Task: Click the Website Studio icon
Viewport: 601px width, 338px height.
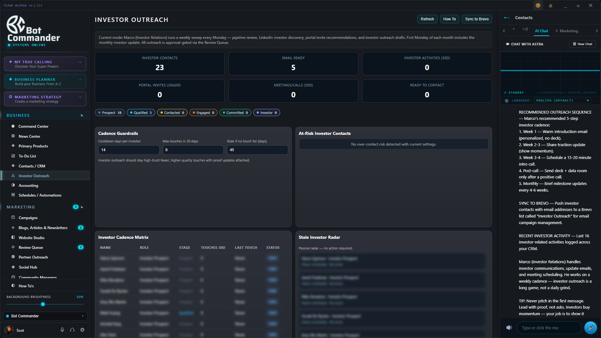Action: [x=13, y=238]
